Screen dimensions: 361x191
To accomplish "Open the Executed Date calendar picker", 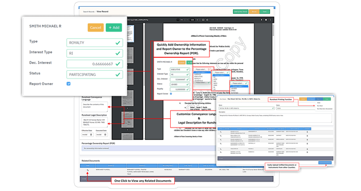I will pyautogui.click(x=105, y=135).
